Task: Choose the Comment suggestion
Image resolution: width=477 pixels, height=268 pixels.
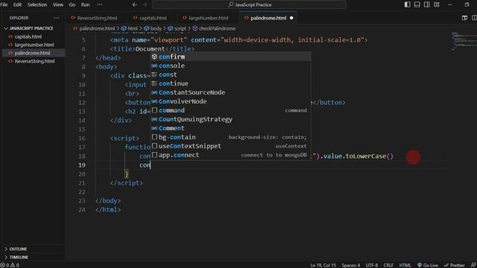Action: coord(230,128)
